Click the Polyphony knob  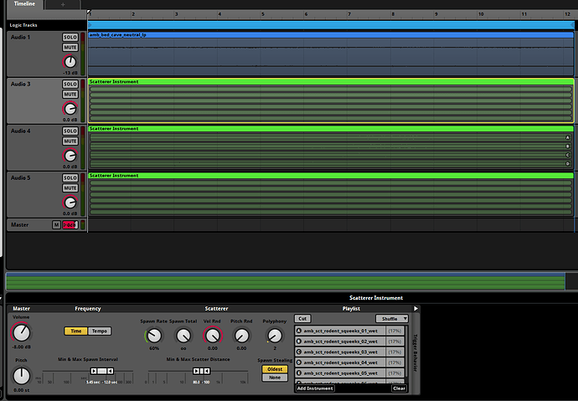pyautogui.click(x=274, y=336)
